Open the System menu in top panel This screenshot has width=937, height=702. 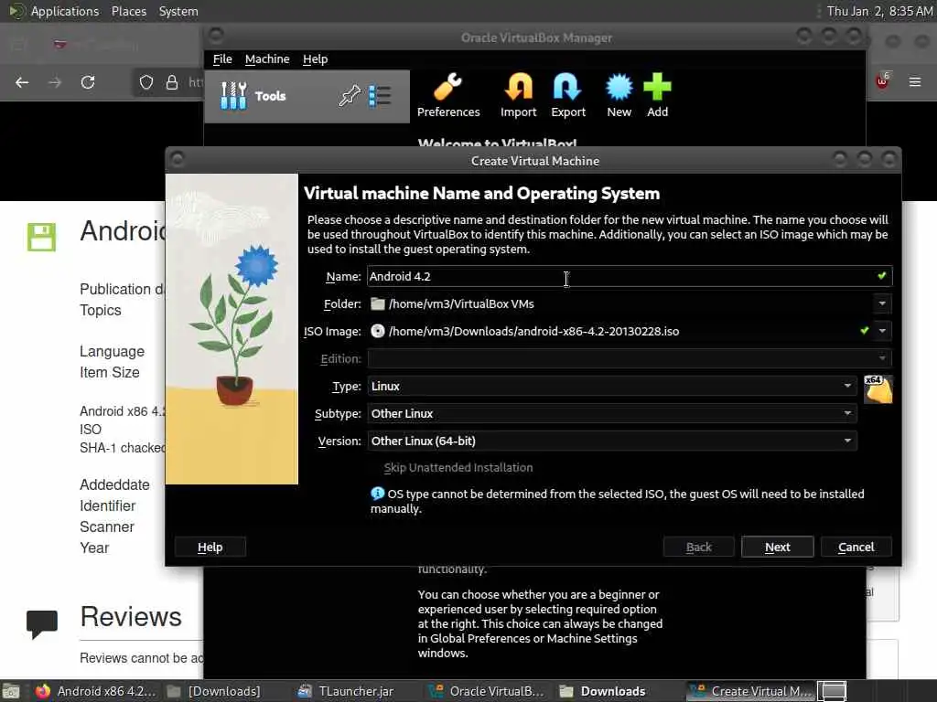pos(178,11)
